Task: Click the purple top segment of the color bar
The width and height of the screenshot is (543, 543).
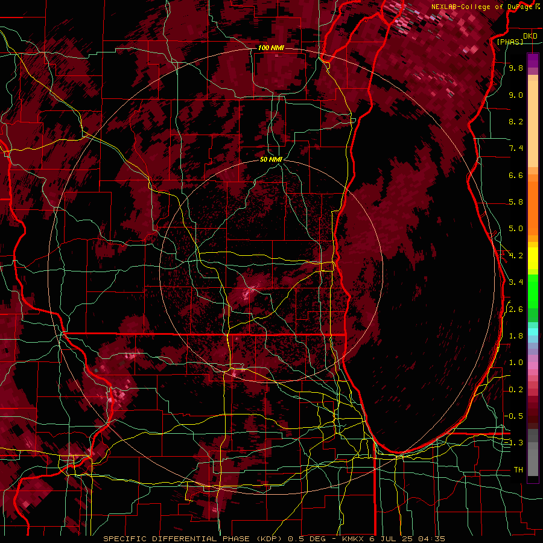Action: (x=533, y=60)
